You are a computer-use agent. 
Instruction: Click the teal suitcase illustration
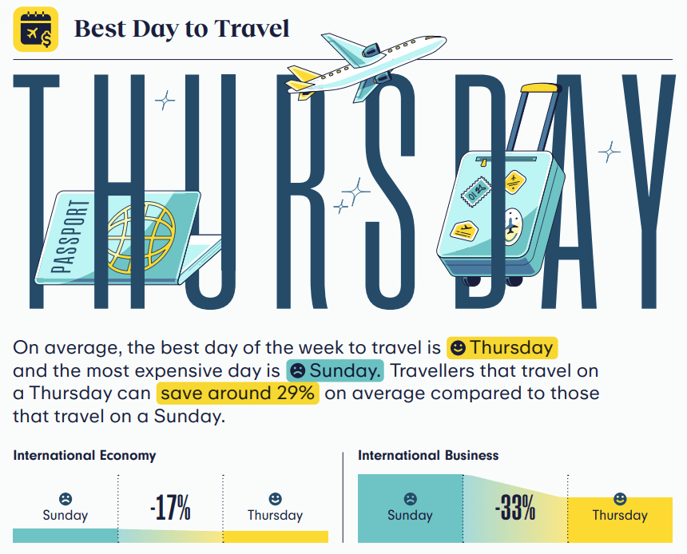[x=501, y=185]
